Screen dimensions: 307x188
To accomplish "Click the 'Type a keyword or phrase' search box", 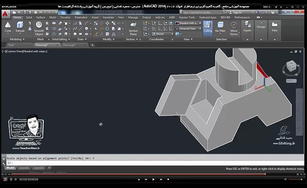I will tap(202, 12).
